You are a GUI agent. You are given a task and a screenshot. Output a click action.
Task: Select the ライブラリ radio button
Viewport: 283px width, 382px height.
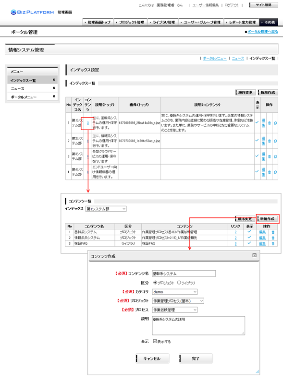(179, 283)
